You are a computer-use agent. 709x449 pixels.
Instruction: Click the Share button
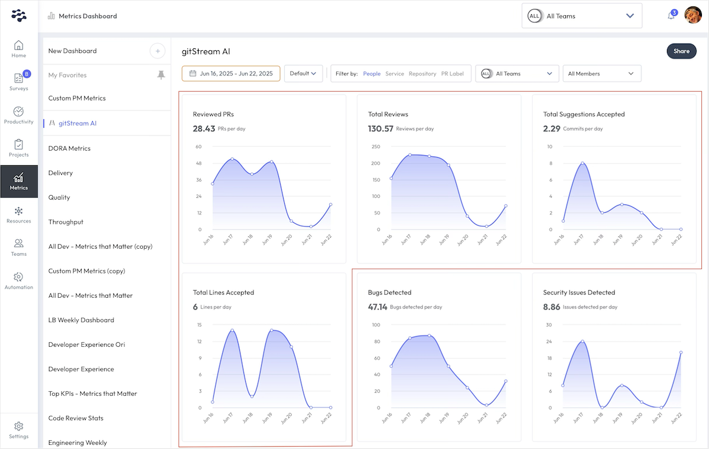(x=681, y=51)
